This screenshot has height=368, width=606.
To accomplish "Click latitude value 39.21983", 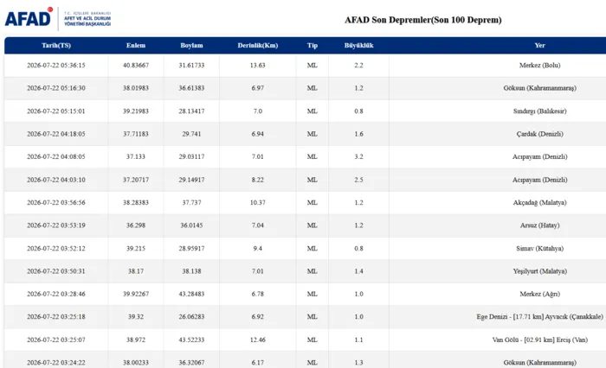I will coord(136,111).
